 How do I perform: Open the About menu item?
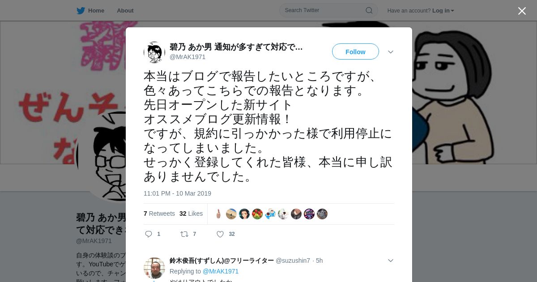125,11
